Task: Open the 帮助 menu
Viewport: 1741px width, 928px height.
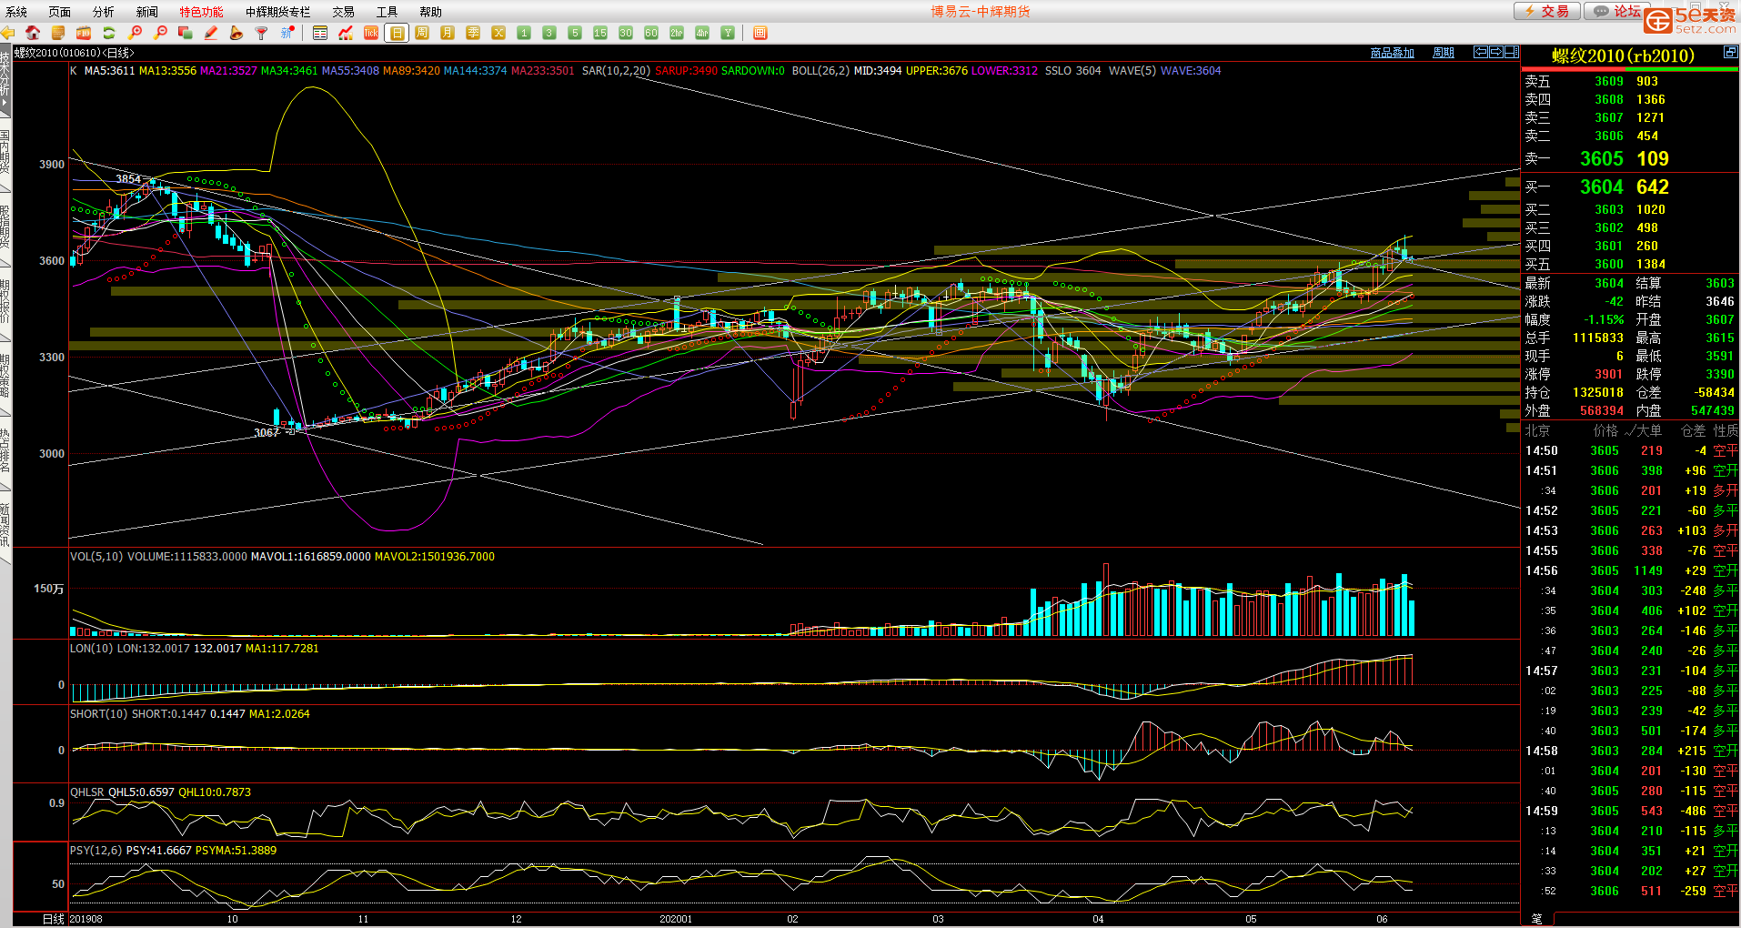Action: (x=431, y=12)
